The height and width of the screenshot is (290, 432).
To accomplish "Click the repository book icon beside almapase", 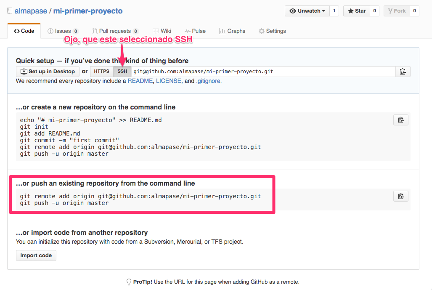I will 10,11.
